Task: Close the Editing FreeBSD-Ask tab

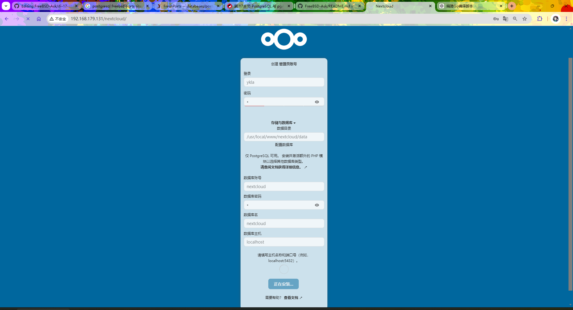Action: click(76, 6)
